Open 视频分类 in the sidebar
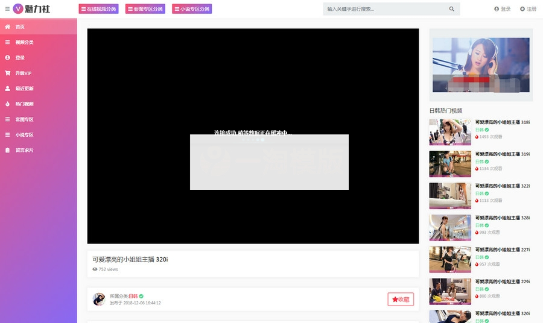Screen dimensions: 543x323 (24, 42)
